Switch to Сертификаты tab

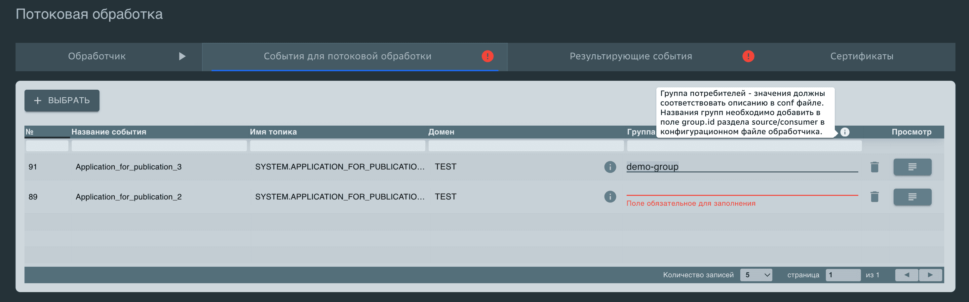coord(861,56)
